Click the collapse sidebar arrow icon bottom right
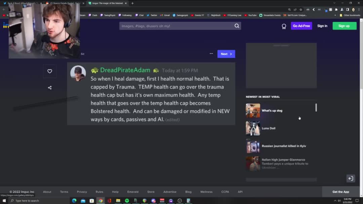This screenshot has height=204, width=363. (x=351, y=178)
